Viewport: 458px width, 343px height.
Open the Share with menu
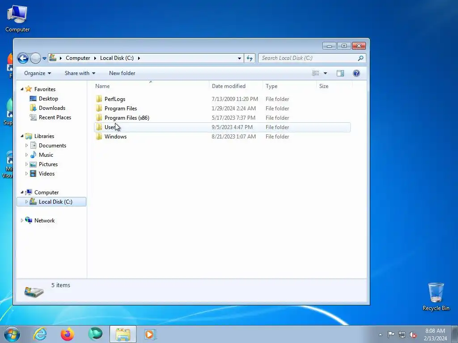pos(80,73)
